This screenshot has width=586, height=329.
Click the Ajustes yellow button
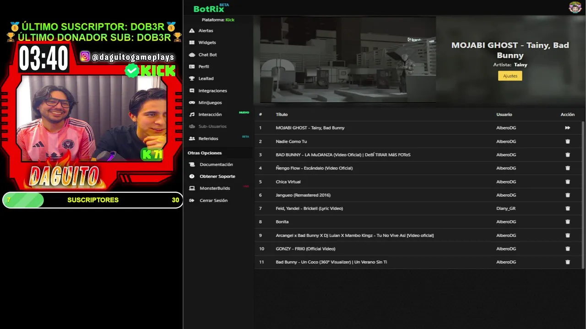[510, 76]
